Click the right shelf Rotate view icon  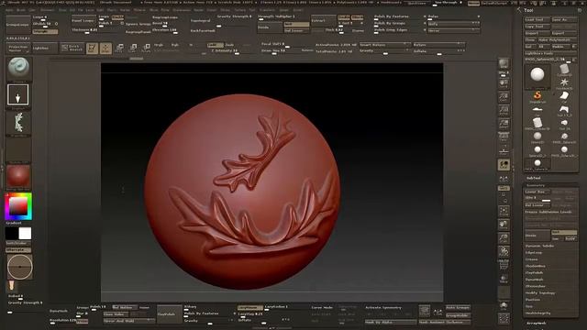504,251
